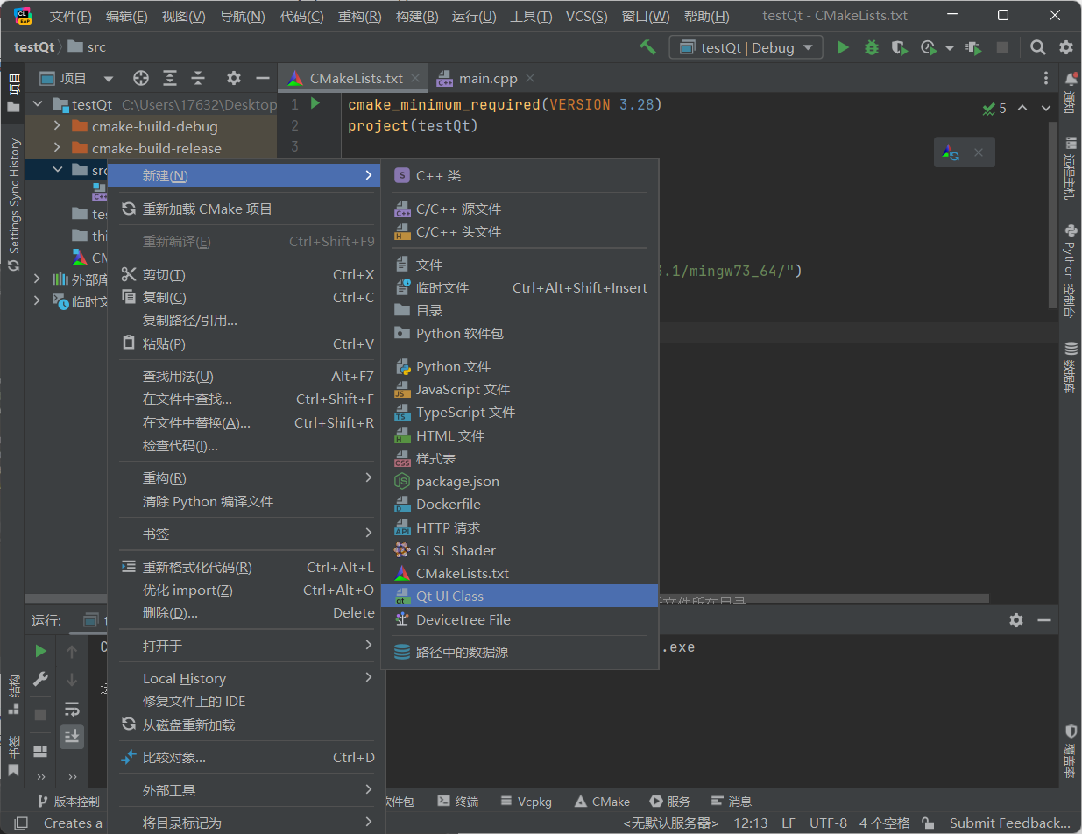Open the Search Everywhere magnifier
Screen dimensions: 1082x834
pos(1037,47)
